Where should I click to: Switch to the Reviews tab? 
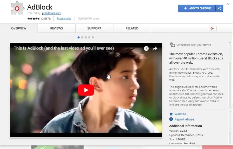point(57,28)
